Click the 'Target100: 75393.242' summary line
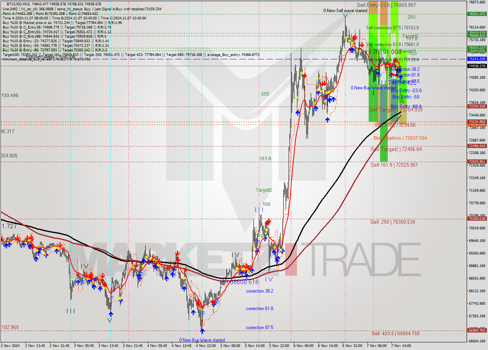 coord(132,55)
